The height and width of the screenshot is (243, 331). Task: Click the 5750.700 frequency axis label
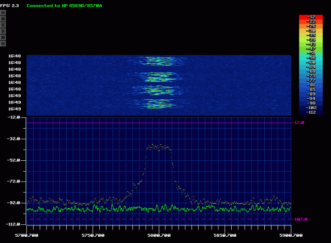click(93, 235)
